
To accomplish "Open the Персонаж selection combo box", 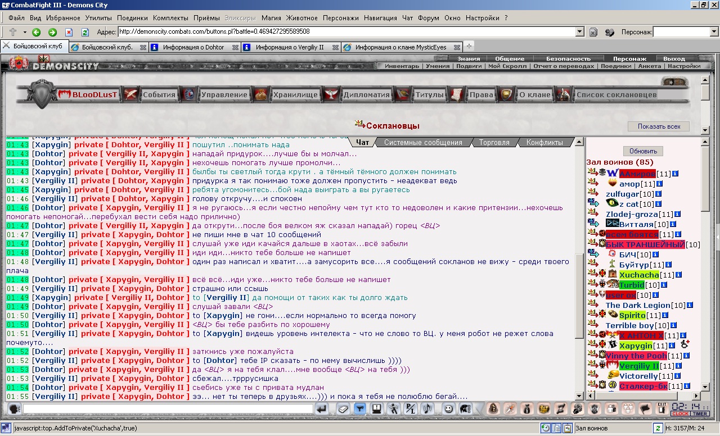I will point(685,32).
